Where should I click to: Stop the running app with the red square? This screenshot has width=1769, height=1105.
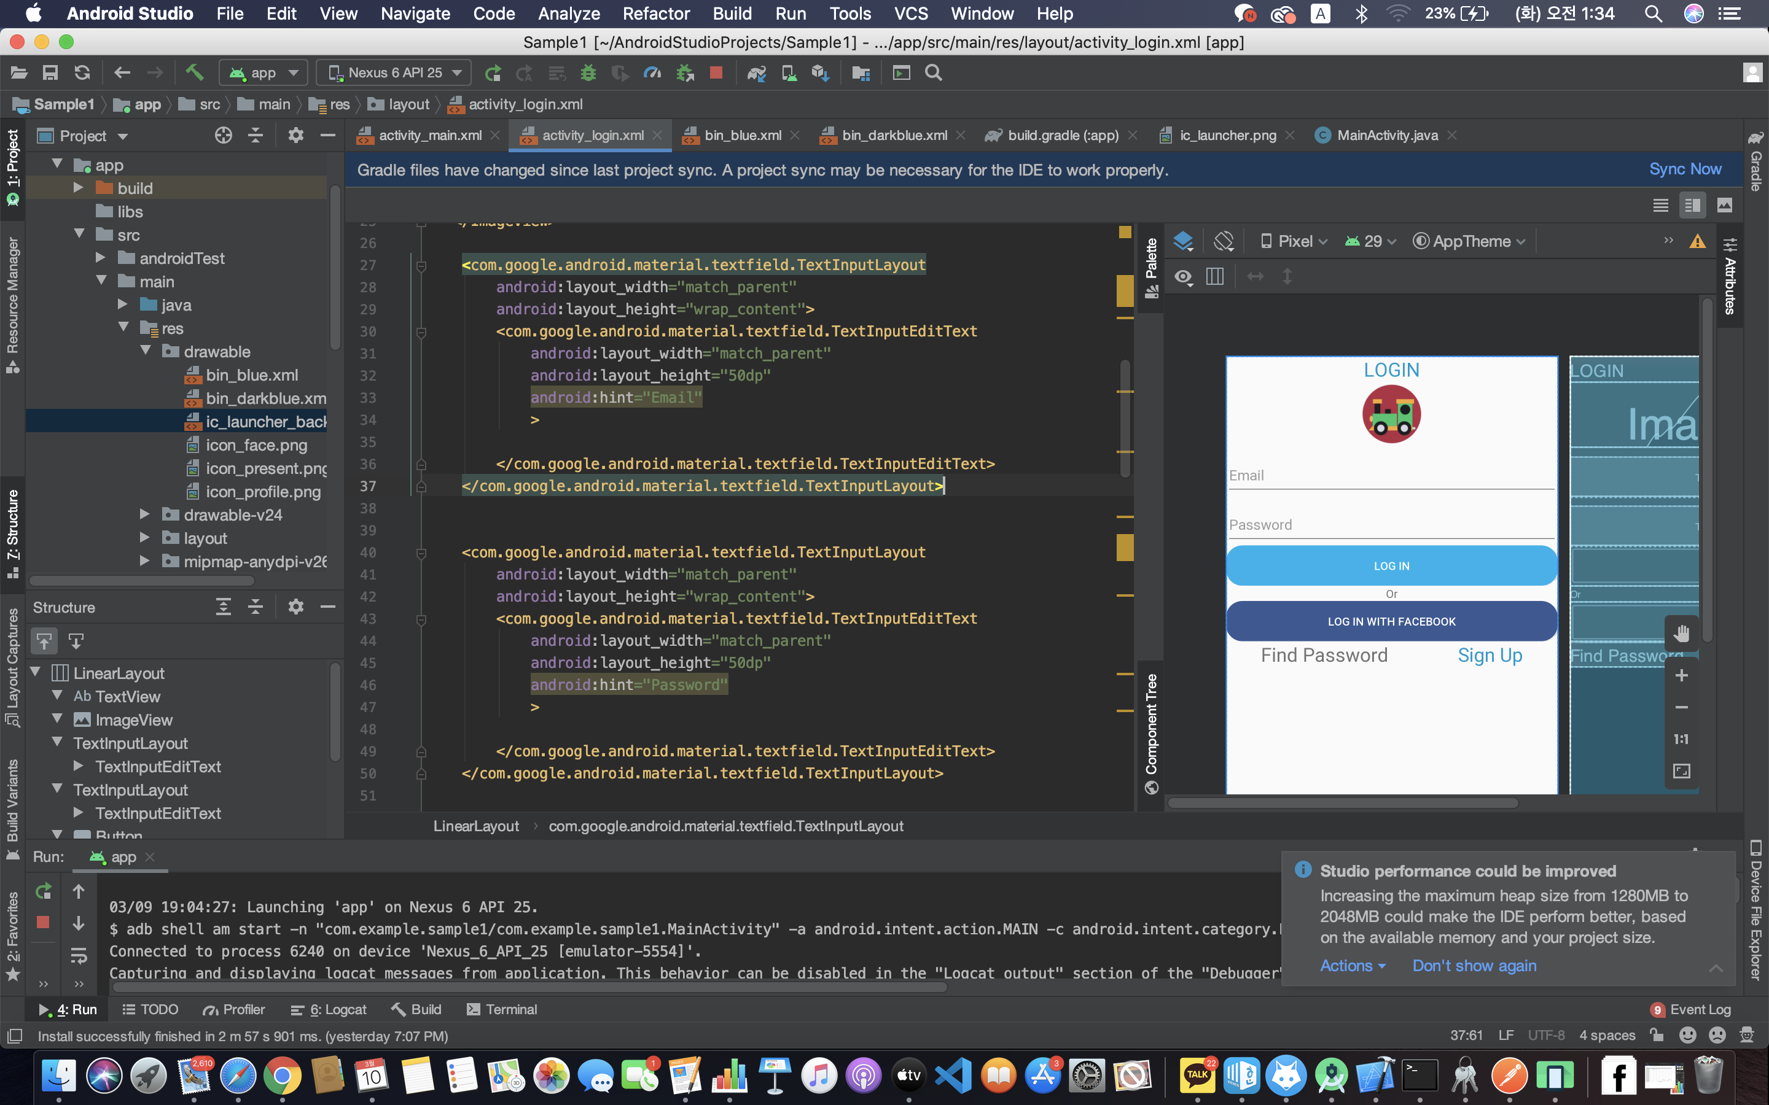click(x=716, y=72)
